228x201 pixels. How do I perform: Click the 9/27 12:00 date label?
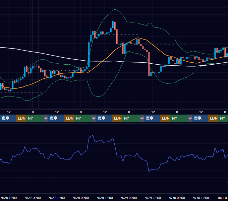tap(57, 198)
